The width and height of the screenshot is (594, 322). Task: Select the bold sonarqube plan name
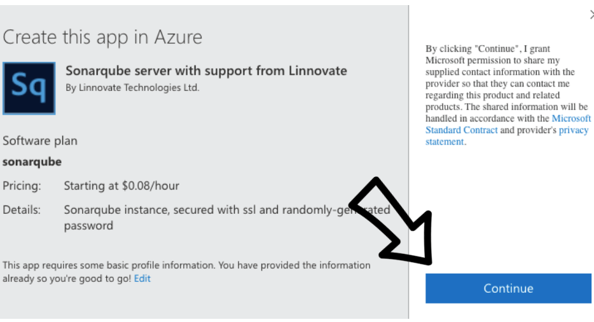point(32,162)
